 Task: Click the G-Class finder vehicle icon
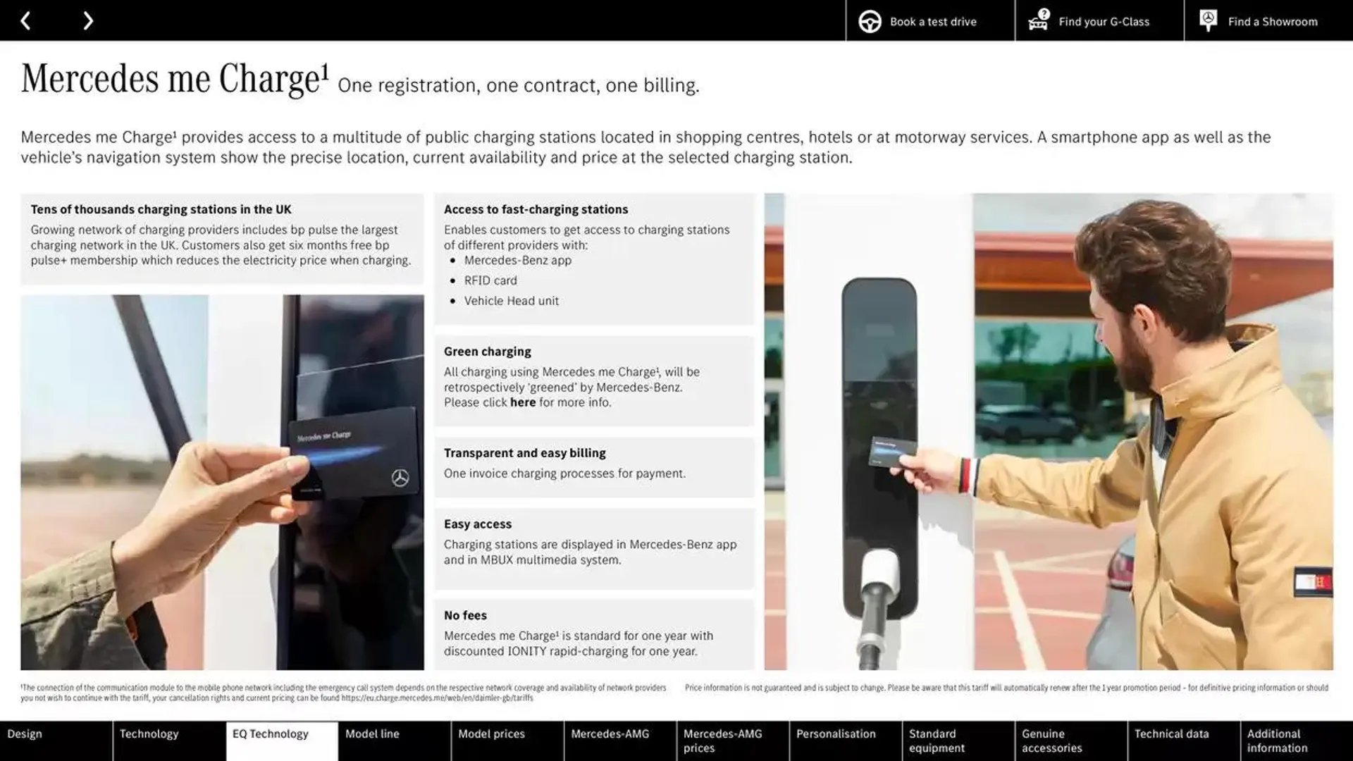(1038, 20)
